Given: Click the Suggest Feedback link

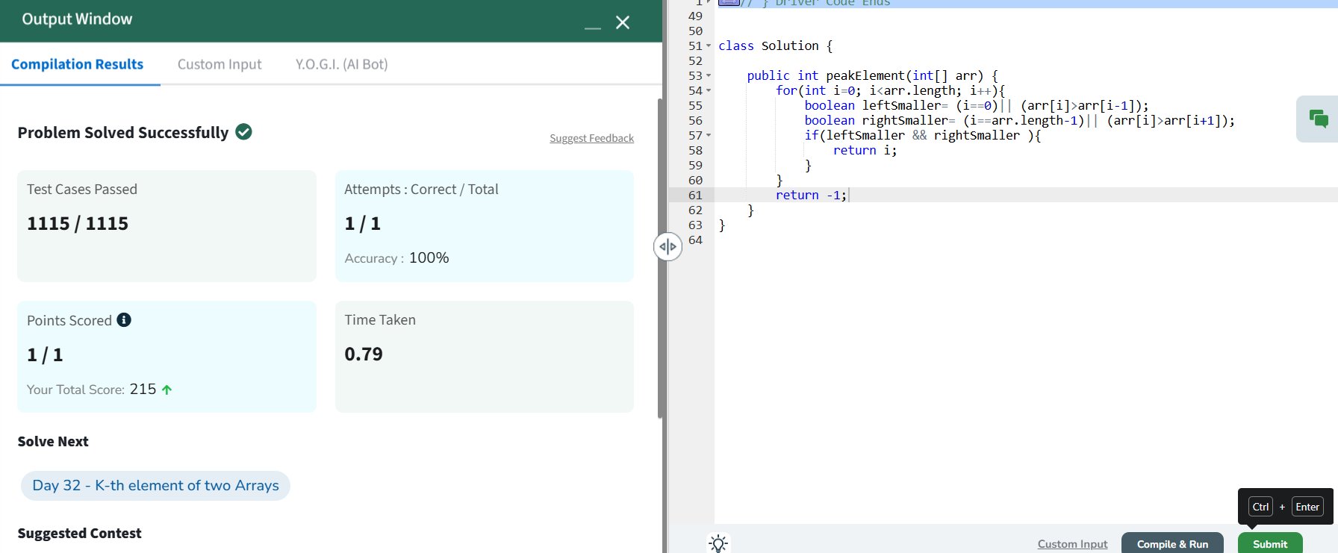Looking at the screenshot, I should click(x=591, y=138).
